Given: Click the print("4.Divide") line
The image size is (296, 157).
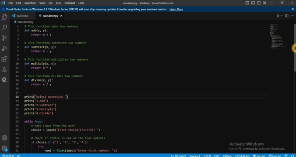Looking at the screenshot, I should pos(39,113).
